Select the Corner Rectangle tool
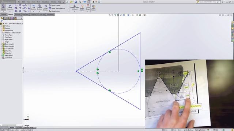This screenshot has height=131, width=234. (x=16, y=8)
